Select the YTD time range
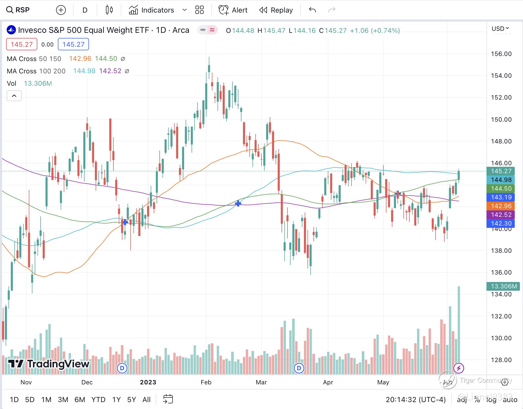523x409 pixels. tap(98, 400)
